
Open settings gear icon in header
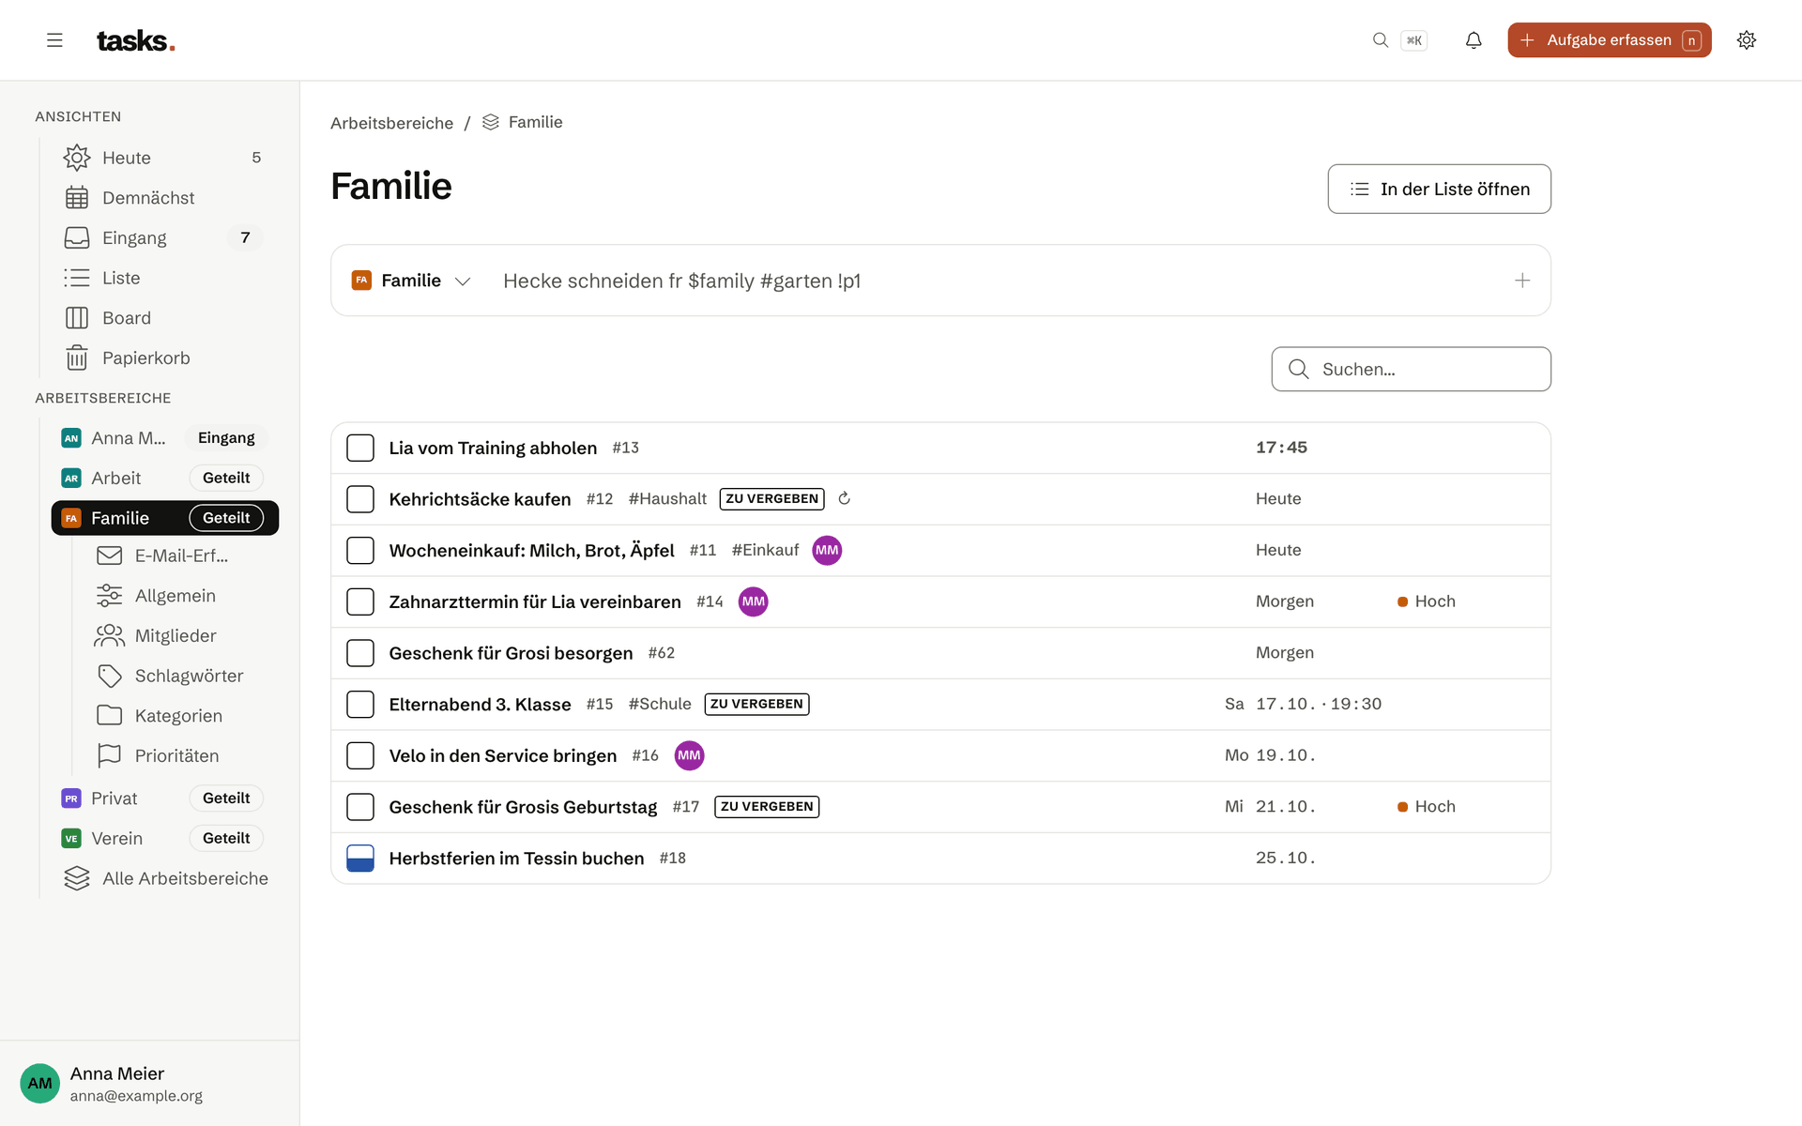(1746, 40)
